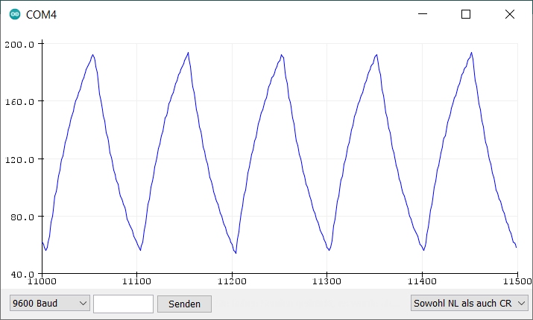Click the 80.0 y-axis label
Image resolution: width=533 pixels, height=320 pixels.
[x=22, y=217]
